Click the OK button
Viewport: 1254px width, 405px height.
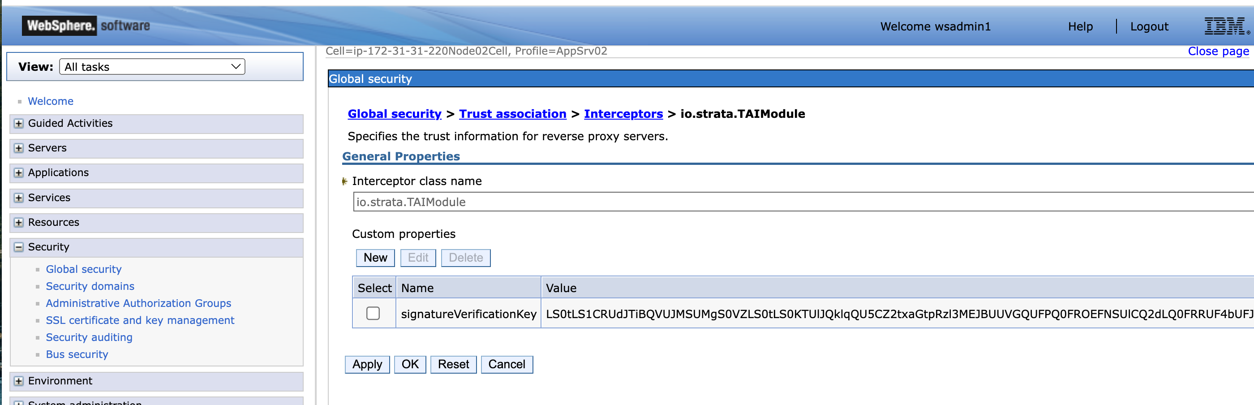pos(410,365)
